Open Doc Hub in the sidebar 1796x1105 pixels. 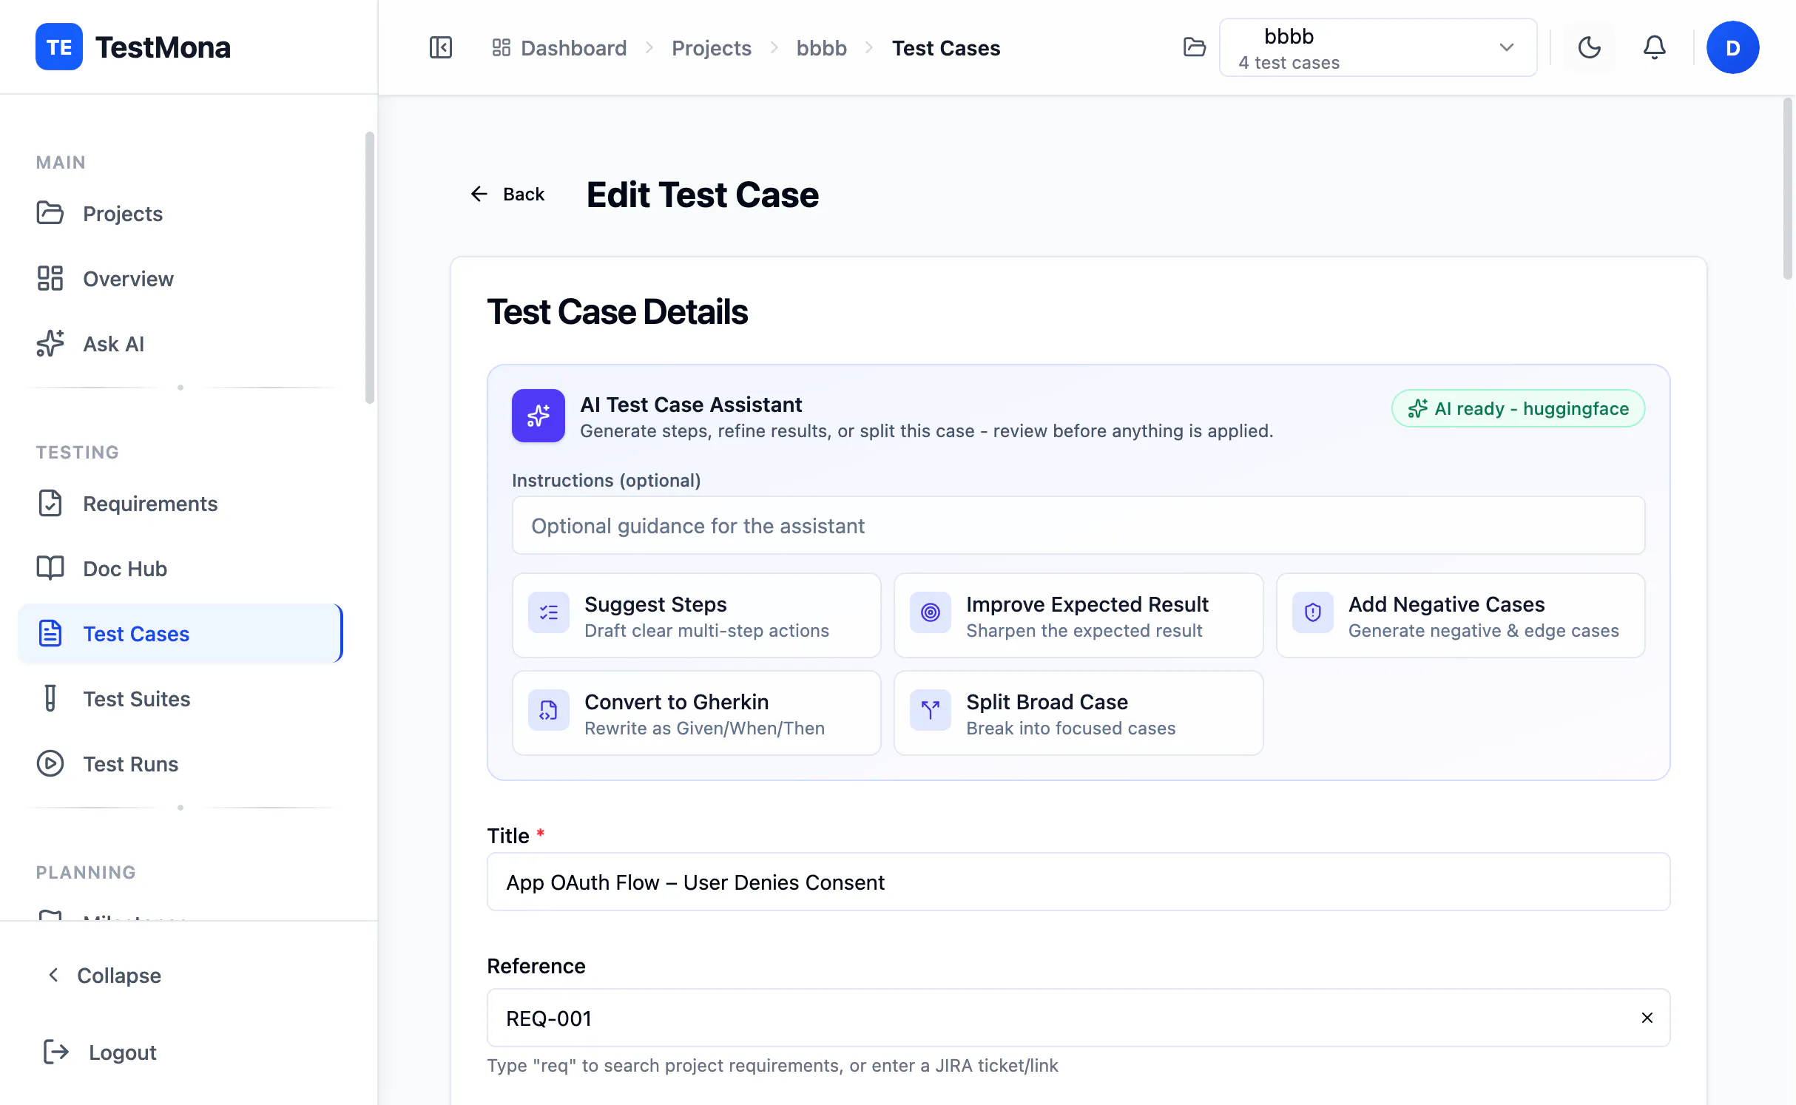180,569
